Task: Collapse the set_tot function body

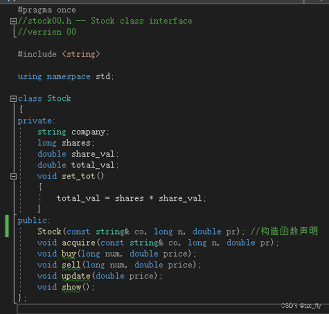Action: click(x=14, y=177)
